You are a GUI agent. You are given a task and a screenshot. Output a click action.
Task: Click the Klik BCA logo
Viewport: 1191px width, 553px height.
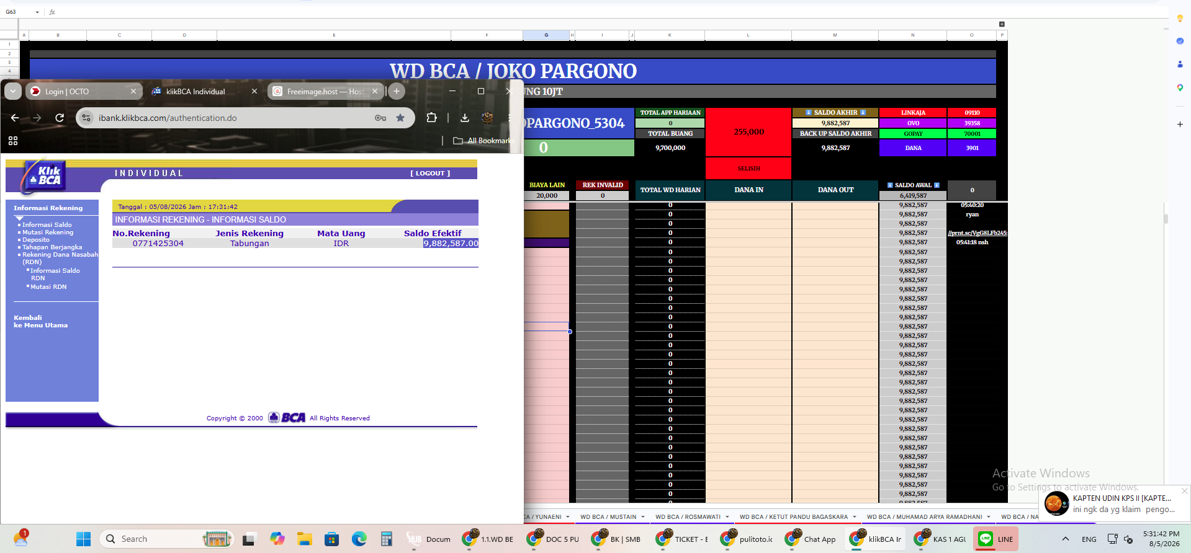45,176
